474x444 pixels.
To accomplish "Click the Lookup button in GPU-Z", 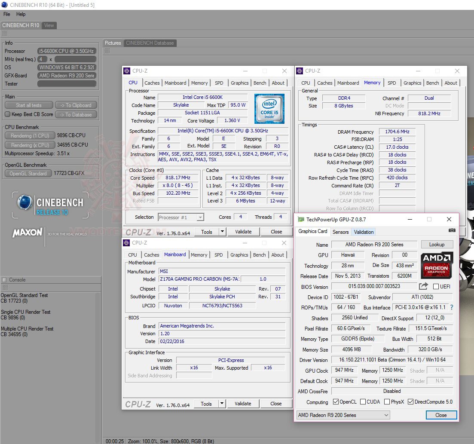I will (437, 245).
